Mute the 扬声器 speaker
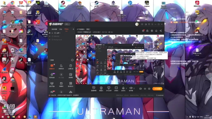This screenshot has width=212, height=119. (x=131, y=89)
